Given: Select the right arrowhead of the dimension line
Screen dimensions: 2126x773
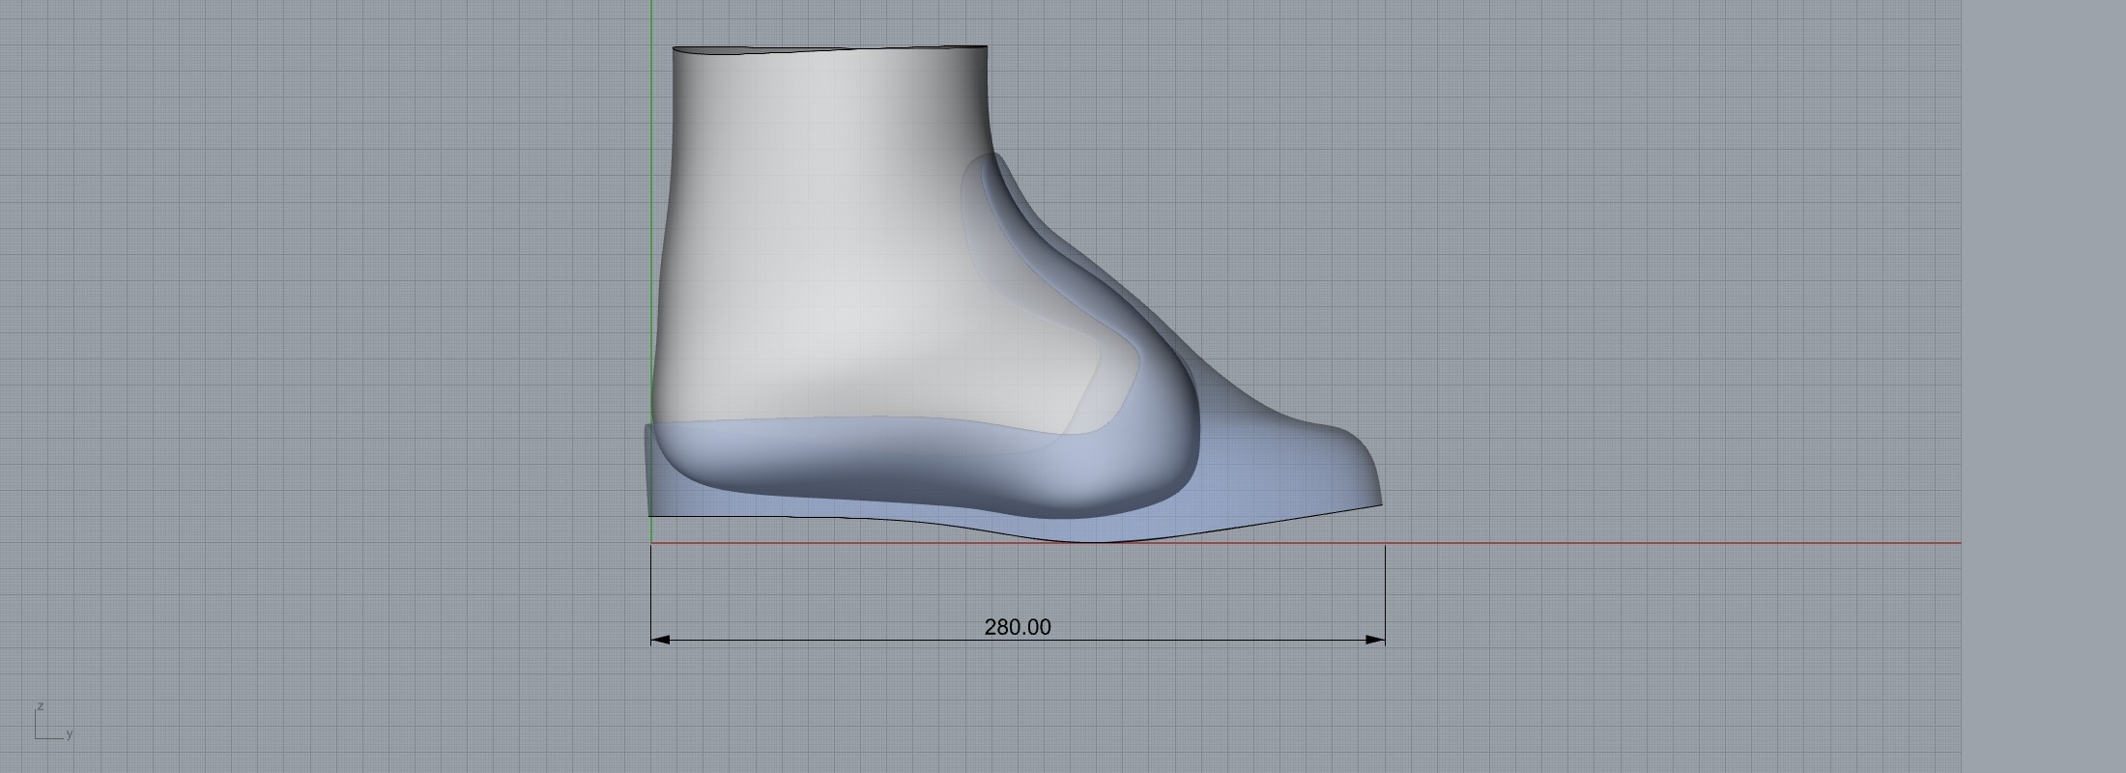Looking at the screenshot, I should (1375, 640).
